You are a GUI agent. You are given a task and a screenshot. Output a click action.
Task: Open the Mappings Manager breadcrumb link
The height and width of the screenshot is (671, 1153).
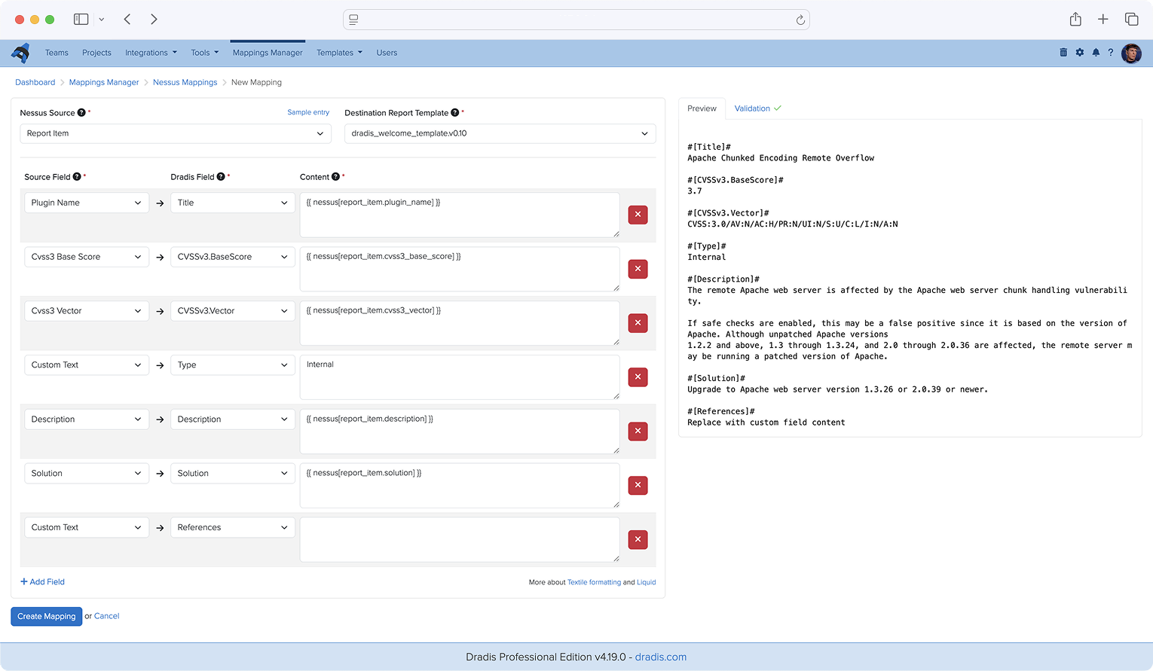point(104,82)
